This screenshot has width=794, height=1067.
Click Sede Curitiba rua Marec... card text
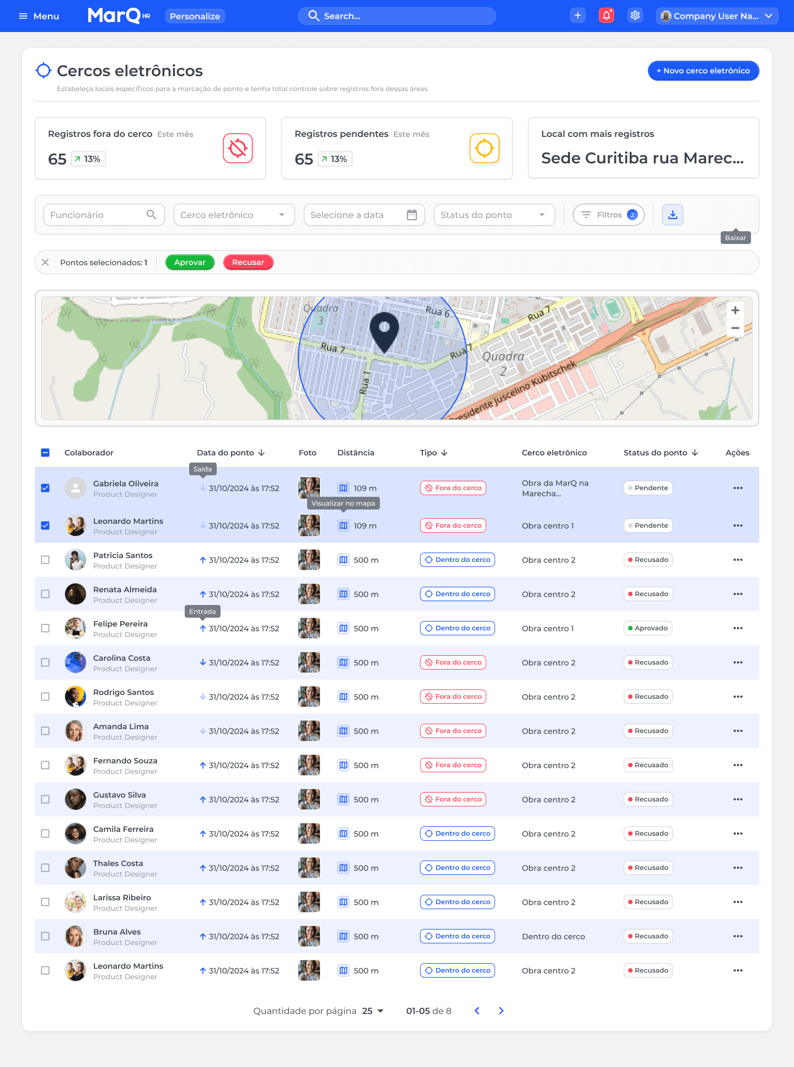tap(642, 158)
